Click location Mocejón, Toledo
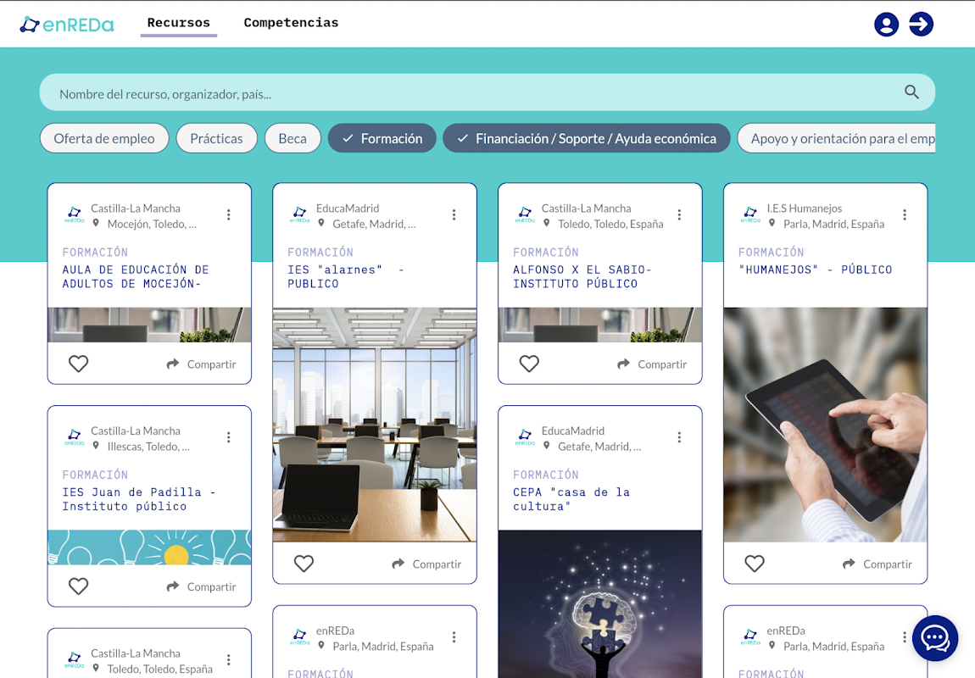 click(x=153, y=224)
